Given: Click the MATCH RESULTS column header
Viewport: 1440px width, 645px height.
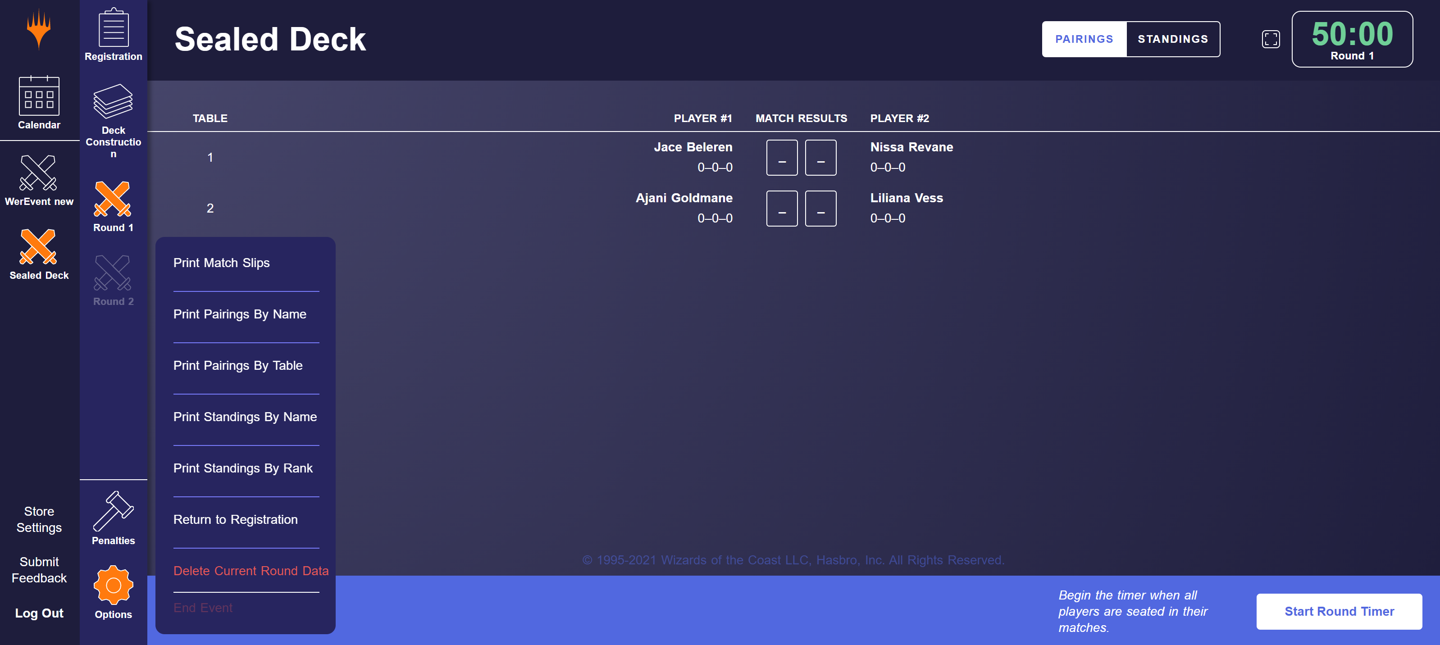Looking at the screenshot, I should tap(801, 118).
